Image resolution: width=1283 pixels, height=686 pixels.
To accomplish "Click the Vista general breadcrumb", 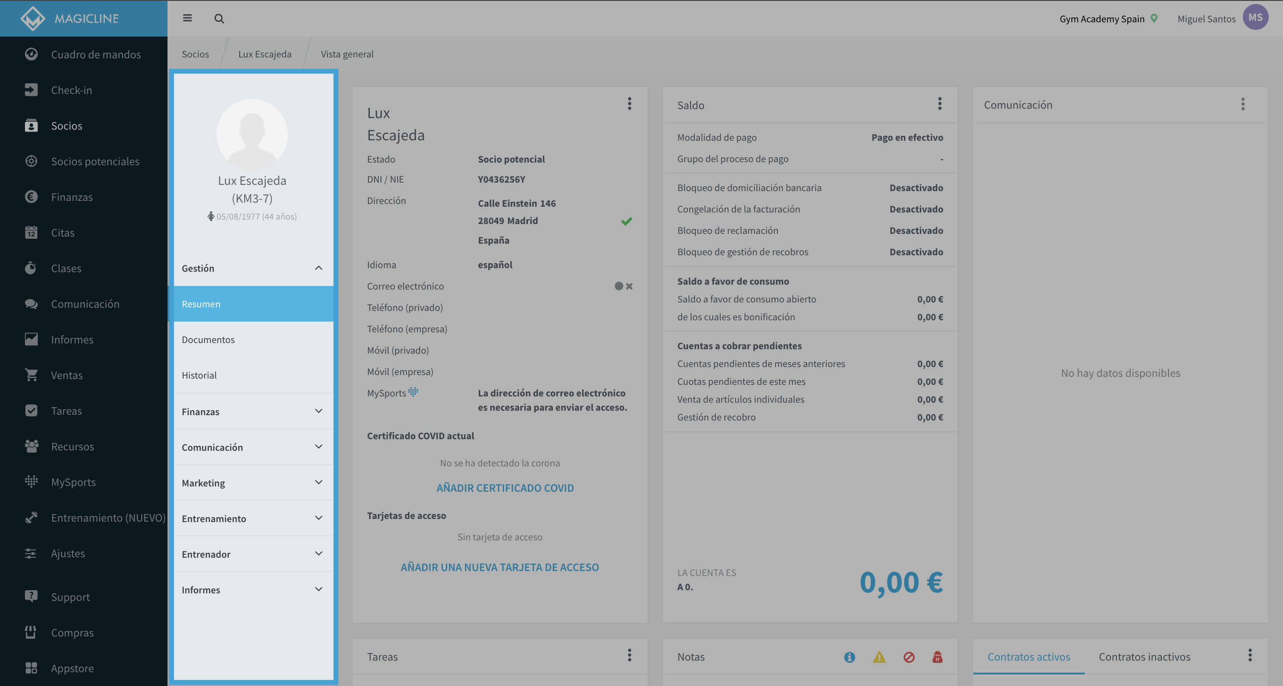I will (347, 54).
